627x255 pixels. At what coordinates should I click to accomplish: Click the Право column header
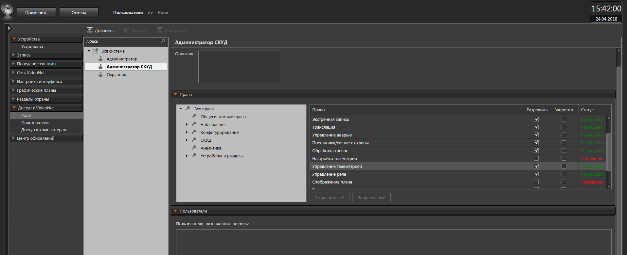tap(417, 110)
